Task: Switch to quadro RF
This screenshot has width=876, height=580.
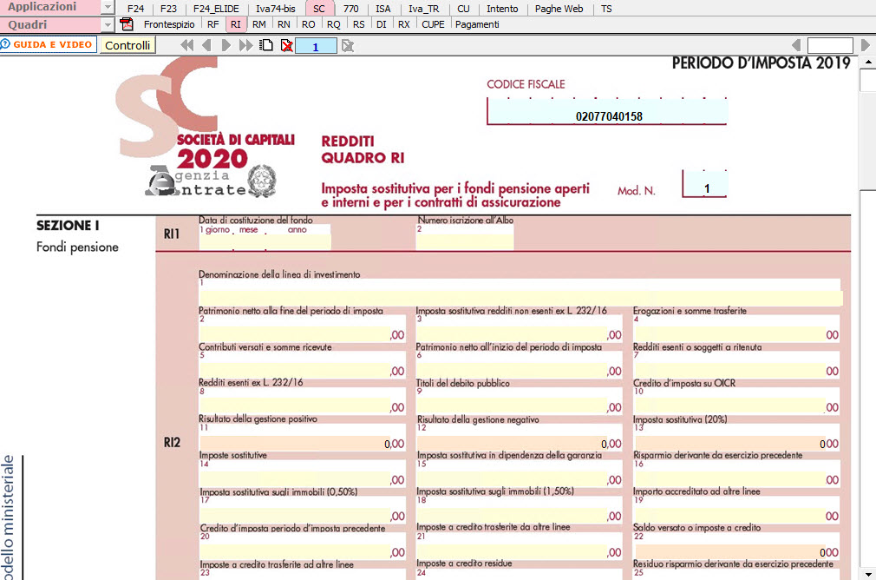Action: [212, 24]
